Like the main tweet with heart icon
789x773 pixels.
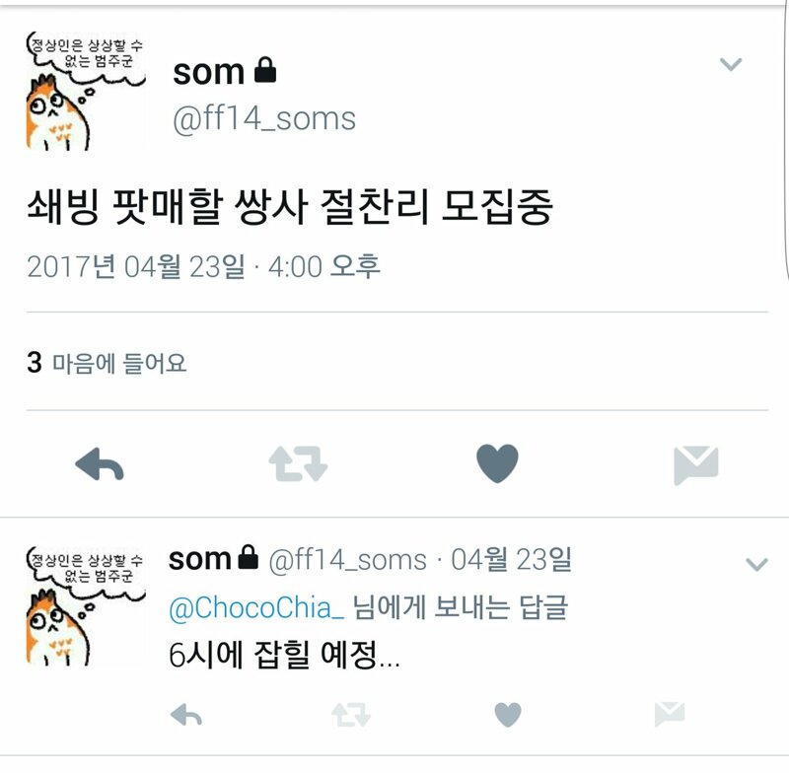pos(497,463)
